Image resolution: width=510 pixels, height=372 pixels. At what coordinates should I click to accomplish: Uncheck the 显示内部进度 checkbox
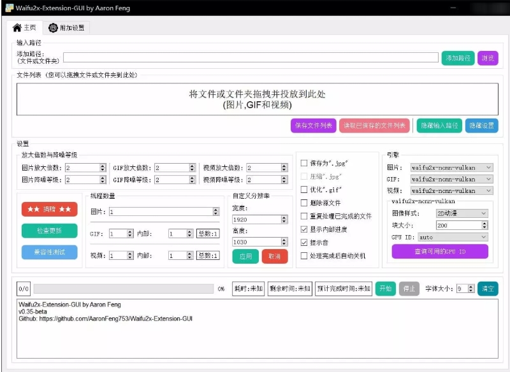pos(304,229)
